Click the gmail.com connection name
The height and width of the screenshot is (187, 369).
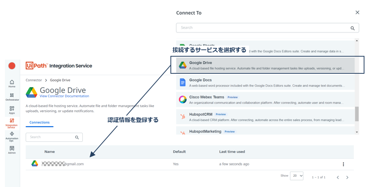[x=63, y=164]
